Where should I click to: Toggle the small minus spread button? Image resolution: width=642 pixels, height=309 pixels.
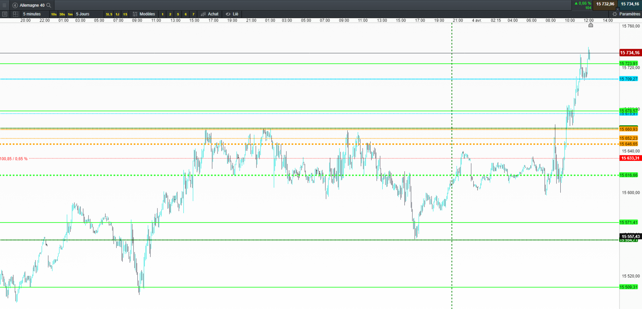(x=618, y=9)
